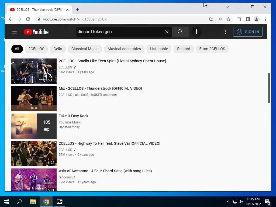Viewport: 276px width, 207px height.
Task: Open media control icon in Chrome toolbar
Action: click(239, 19)
